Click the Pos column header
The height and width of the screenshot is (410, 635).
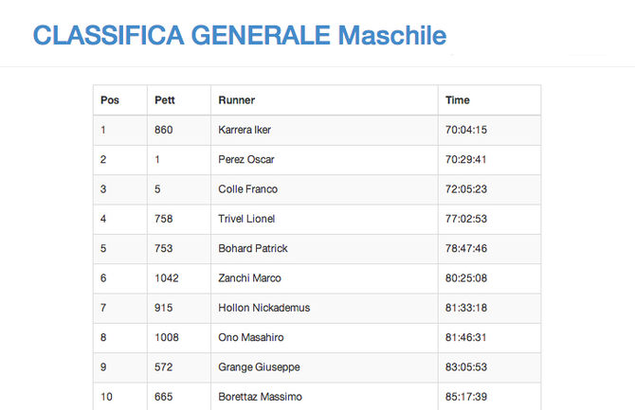110,100
